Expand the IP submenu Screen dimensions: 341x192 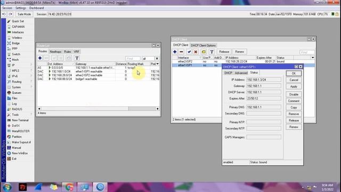pos(13,65)
